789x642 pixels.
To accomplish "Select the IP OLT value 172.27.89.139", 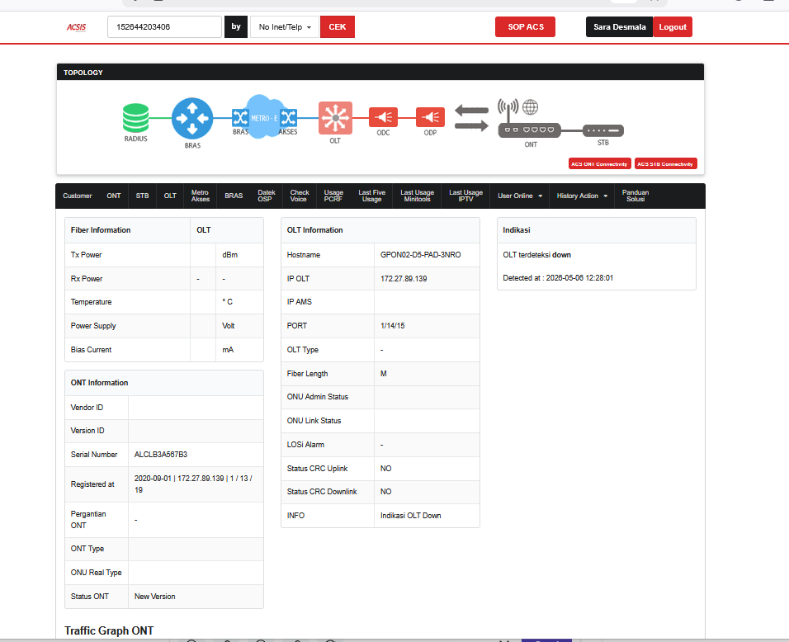I will coord(404,279).
